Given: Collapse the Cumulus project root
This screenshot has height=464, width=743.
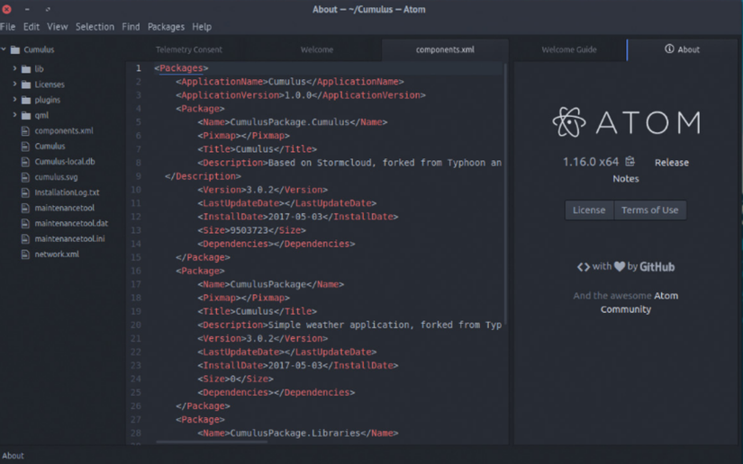Looking at the screenshot, I should point(4,49).
